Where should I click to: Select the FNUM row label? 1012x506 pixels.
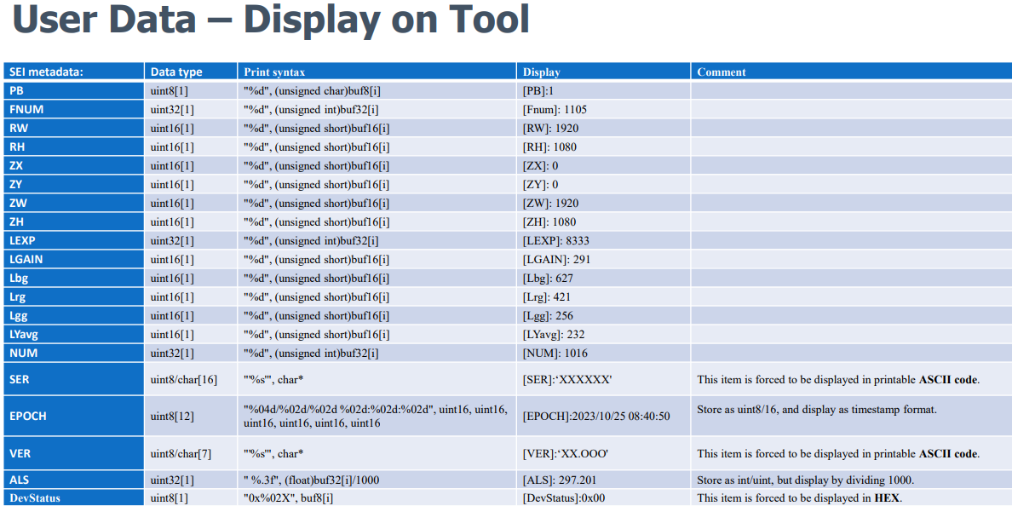26,109
